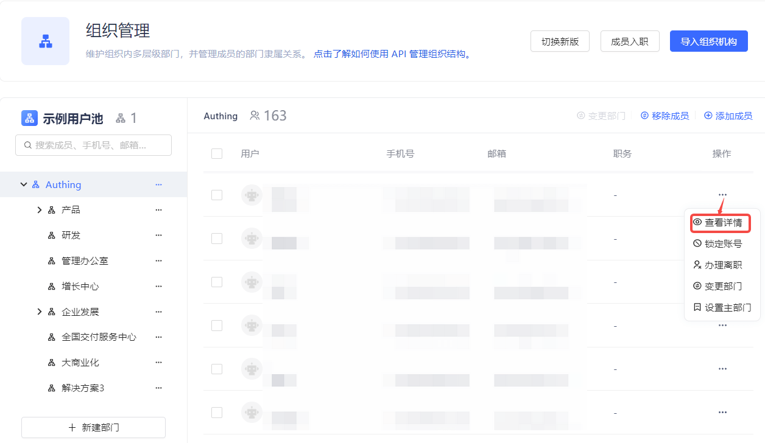Expand the 产品 department
765x443 pixels.
click(x=40, y=210)
